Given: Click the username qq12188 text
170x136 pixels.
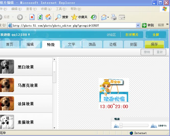Looking at the screenshot, I should pyautogui.click(x=19, y=35).
